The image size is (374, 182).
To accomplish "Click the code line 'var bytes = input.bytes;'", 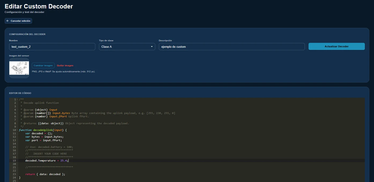I will [x=44, y=137].
